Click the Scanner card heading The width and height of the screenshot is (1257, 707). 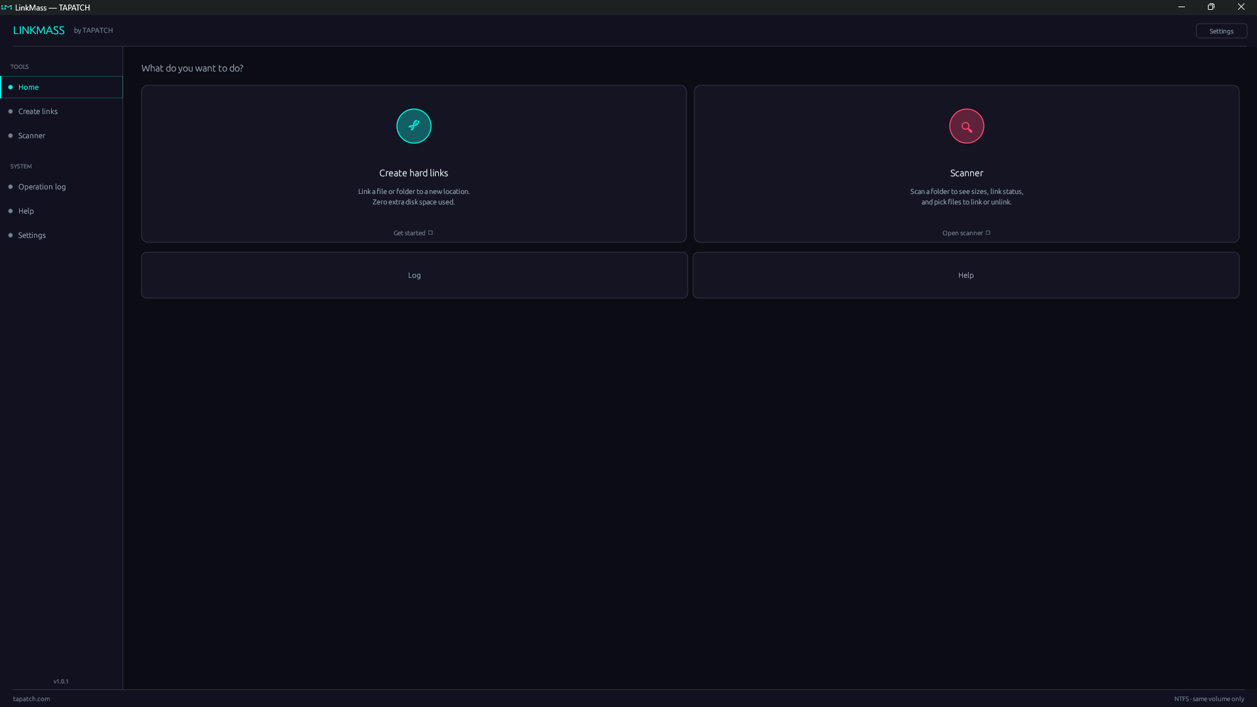[967, 173]
